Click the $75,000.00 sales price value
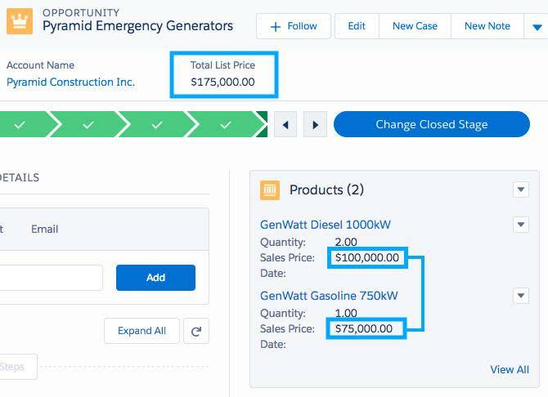 pos(363,328)
